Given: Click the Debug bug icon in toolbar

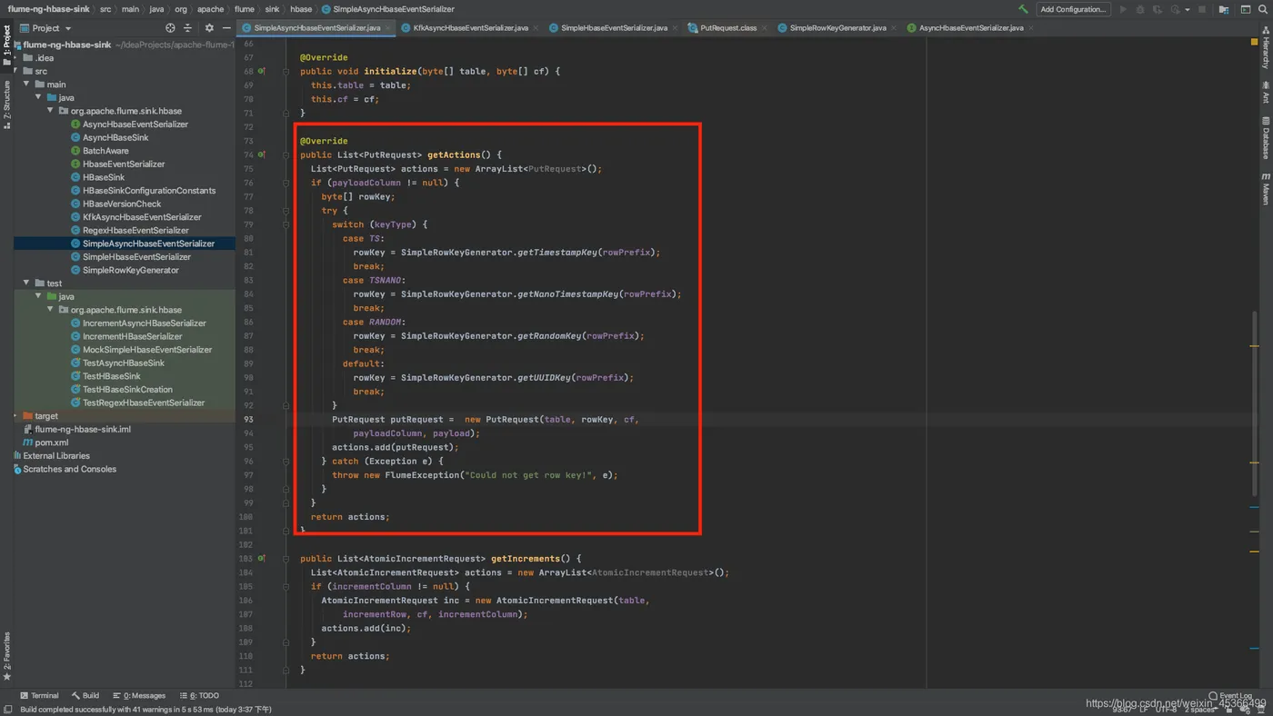Looking at the screenshot, I should tap(1140, 9).
